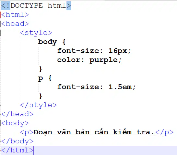
Task: Click the 'body {' CSS selector line
Action: tap(52, 42)
